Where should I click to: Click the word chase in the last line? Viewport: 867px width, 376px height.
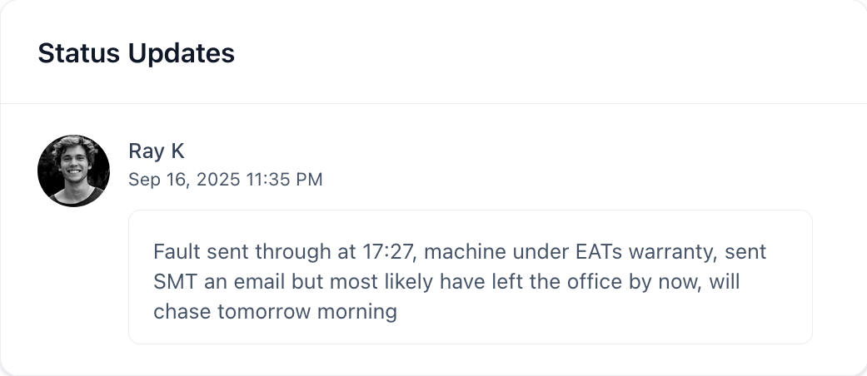(177, 313)
